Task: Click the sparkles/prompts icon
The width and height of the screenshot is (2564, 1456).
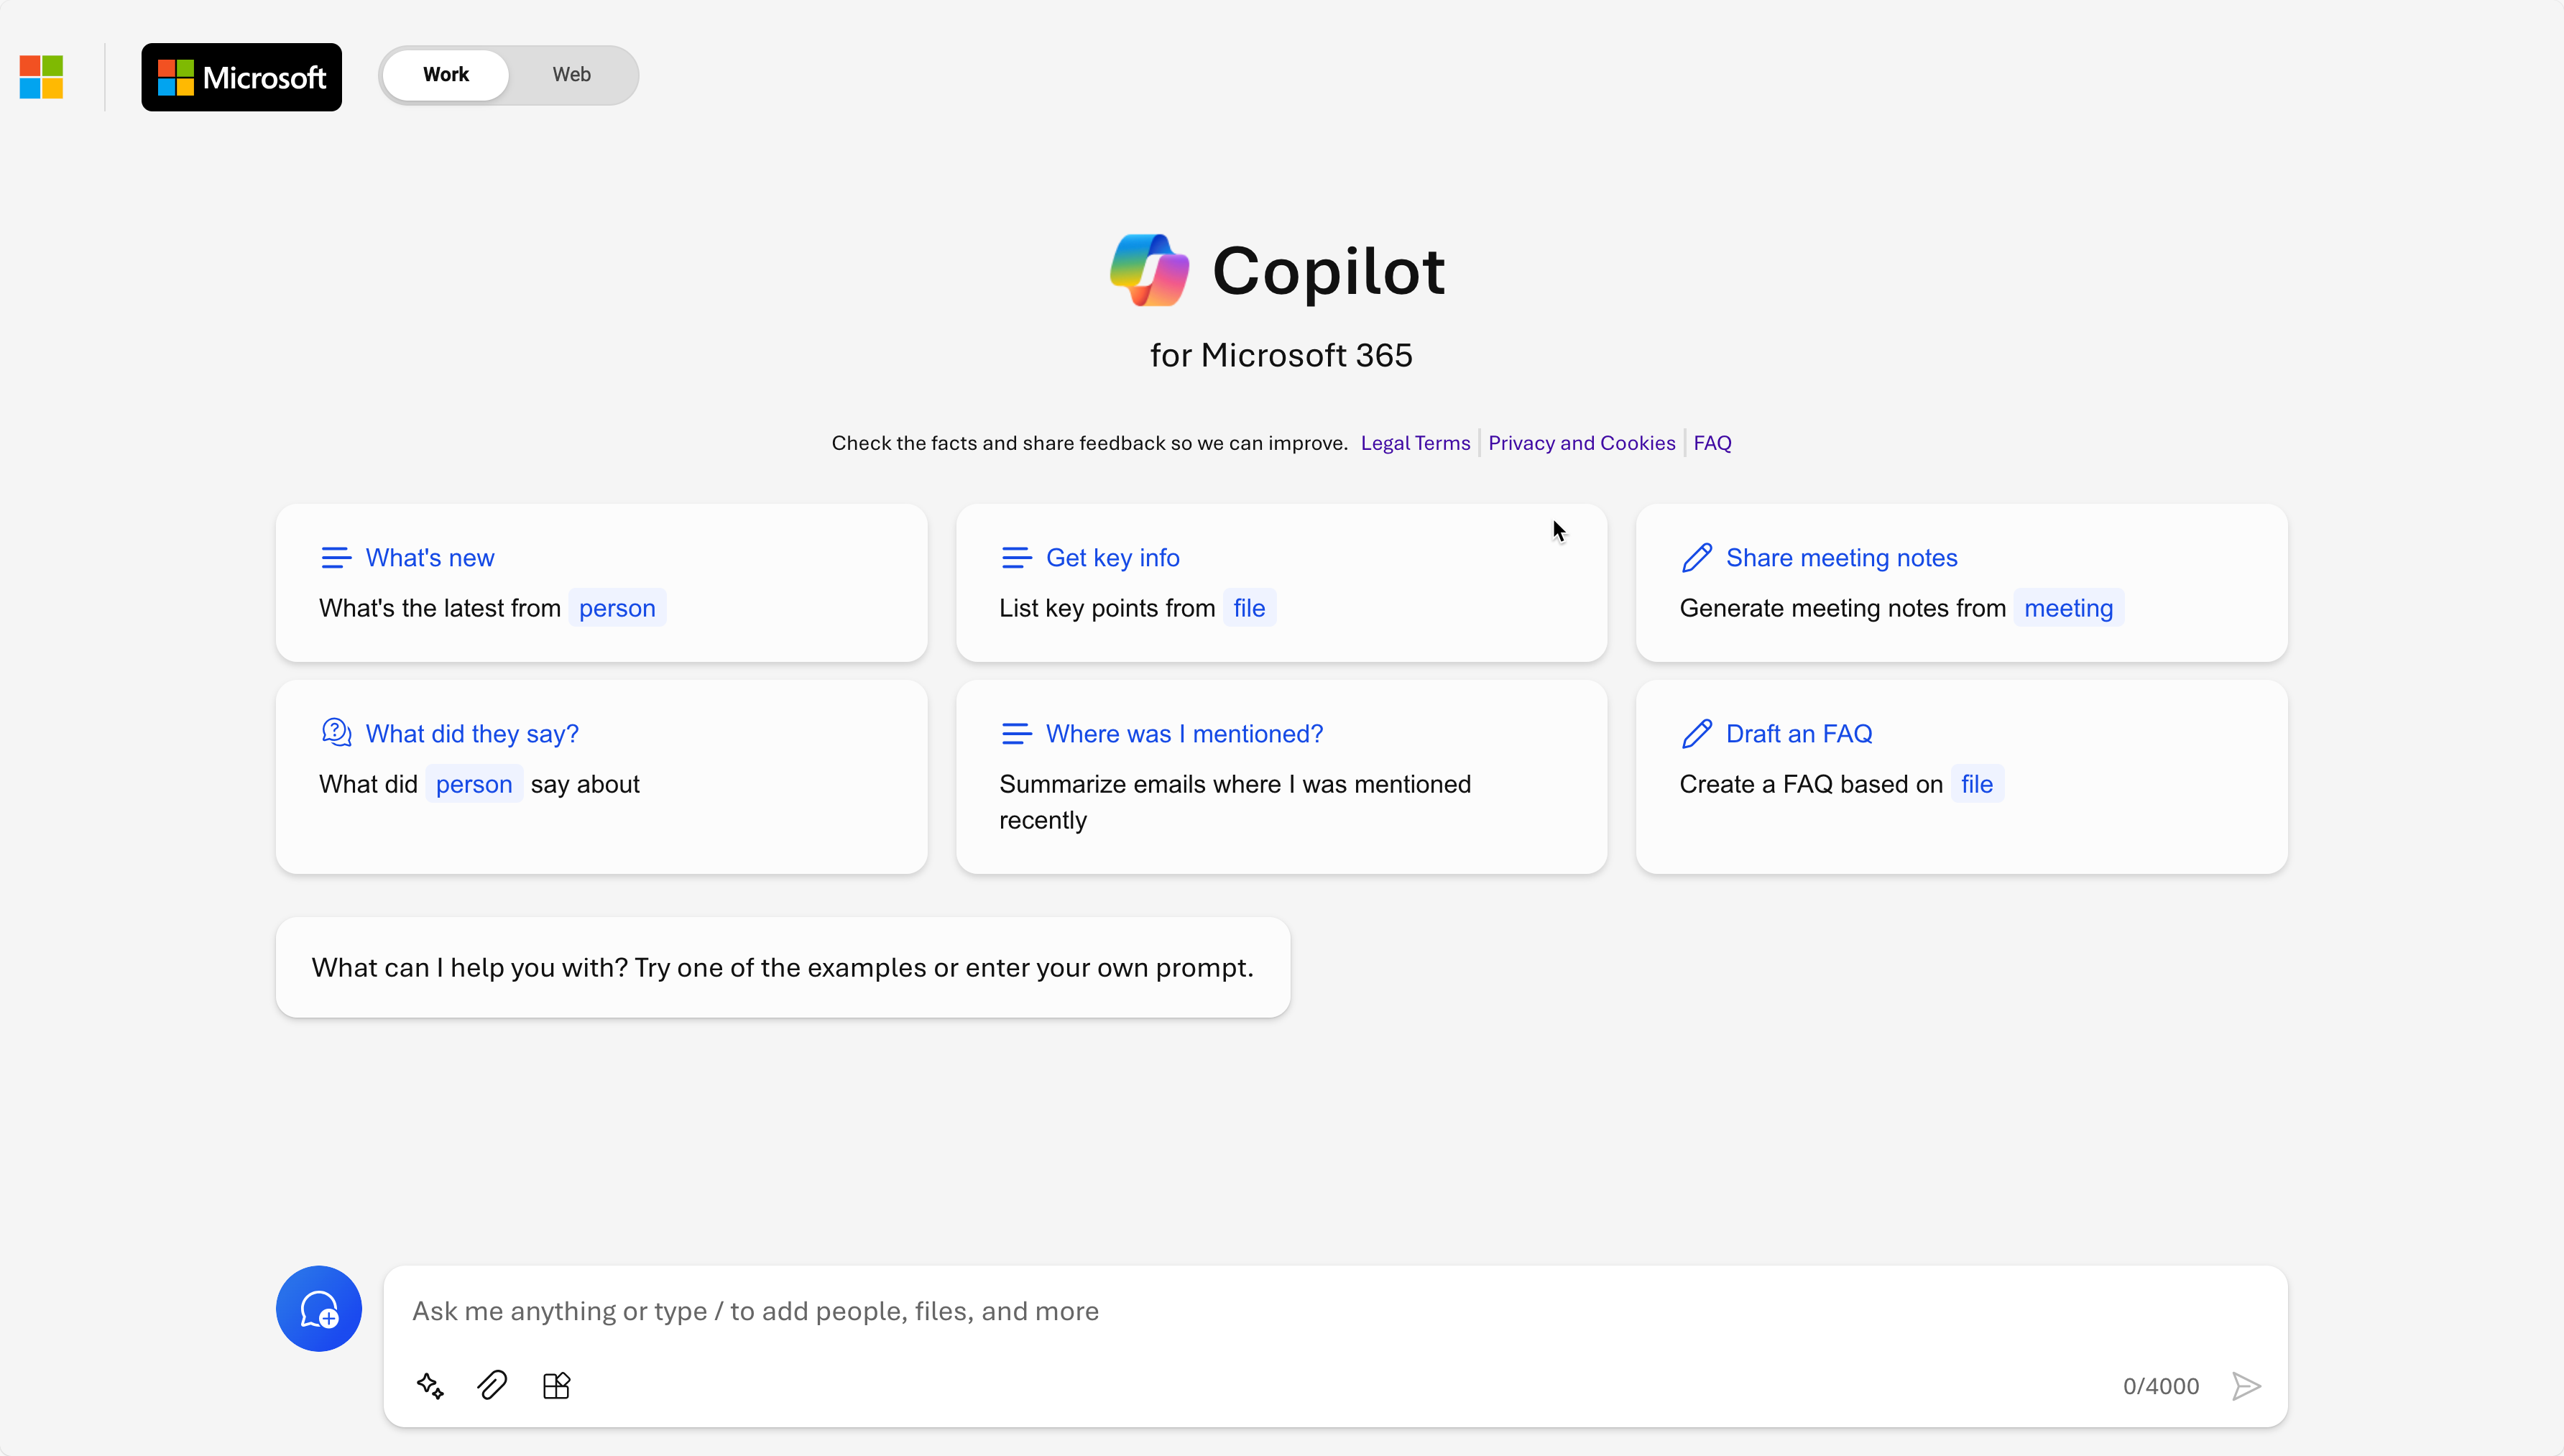Action: pos(430,1386)
